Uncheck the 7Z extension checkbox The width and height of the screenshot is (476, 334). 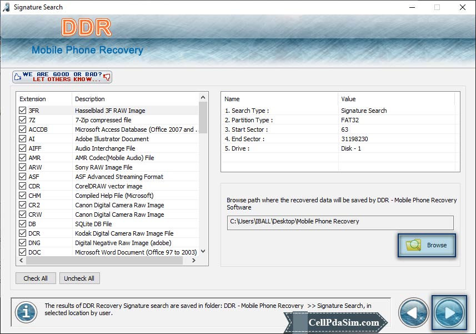[x=22, y=119]
